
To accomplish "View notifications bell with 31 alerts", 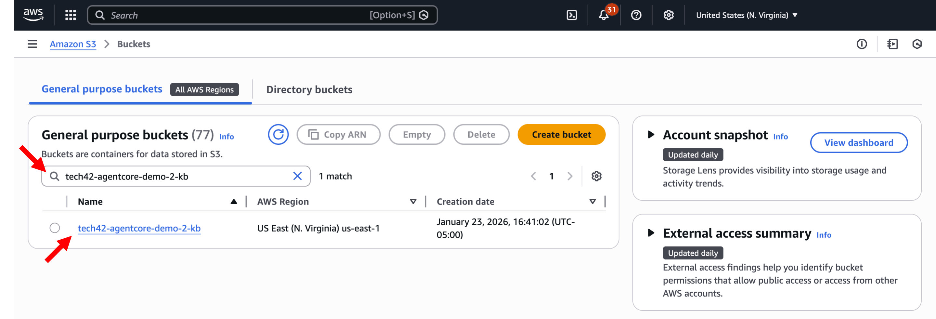I will tap(604, 15).
